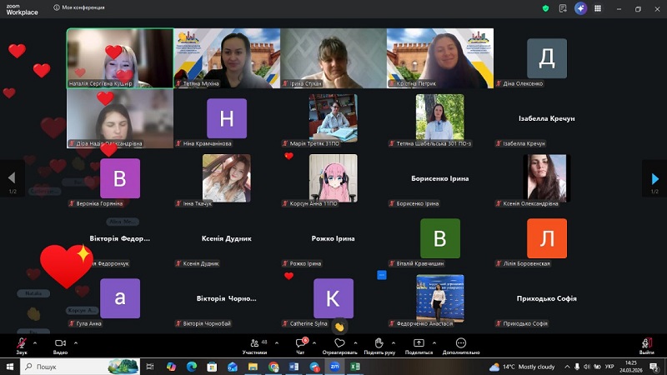This screenshot has height=375, width=667.
Task: Raise hand with Поднять руку
Action: click(379, 343)
